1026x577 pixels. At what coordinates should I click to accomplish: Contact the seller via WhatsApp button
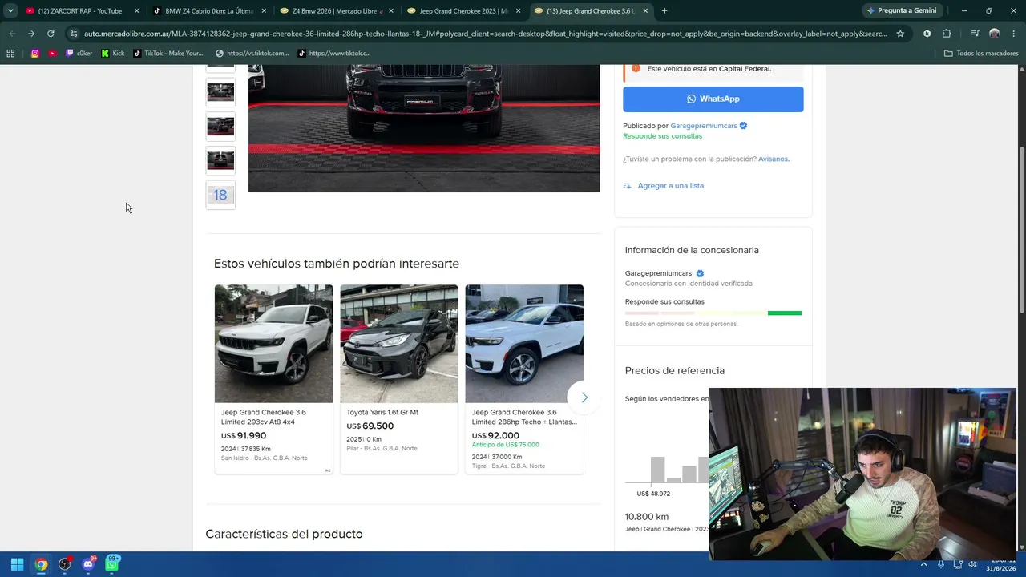(x=713, y=99)
